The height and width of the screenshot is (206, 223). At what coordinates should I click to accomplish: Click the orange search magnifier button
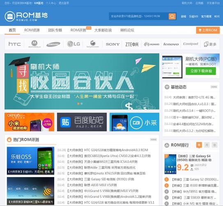tap(172, 16)
